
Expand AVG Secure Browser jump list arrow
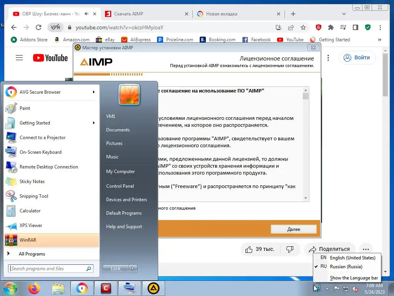coord(94,92)
